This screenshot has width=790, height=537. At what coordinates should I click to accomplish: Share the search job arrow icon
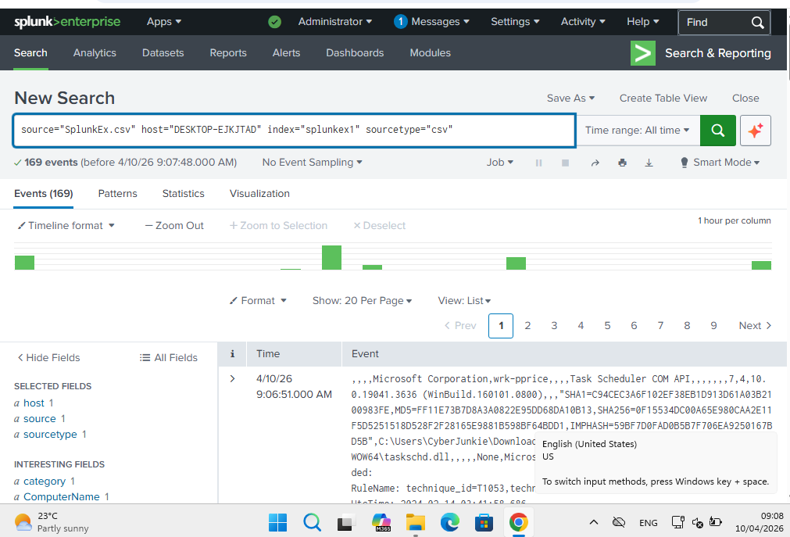point(595,163)
